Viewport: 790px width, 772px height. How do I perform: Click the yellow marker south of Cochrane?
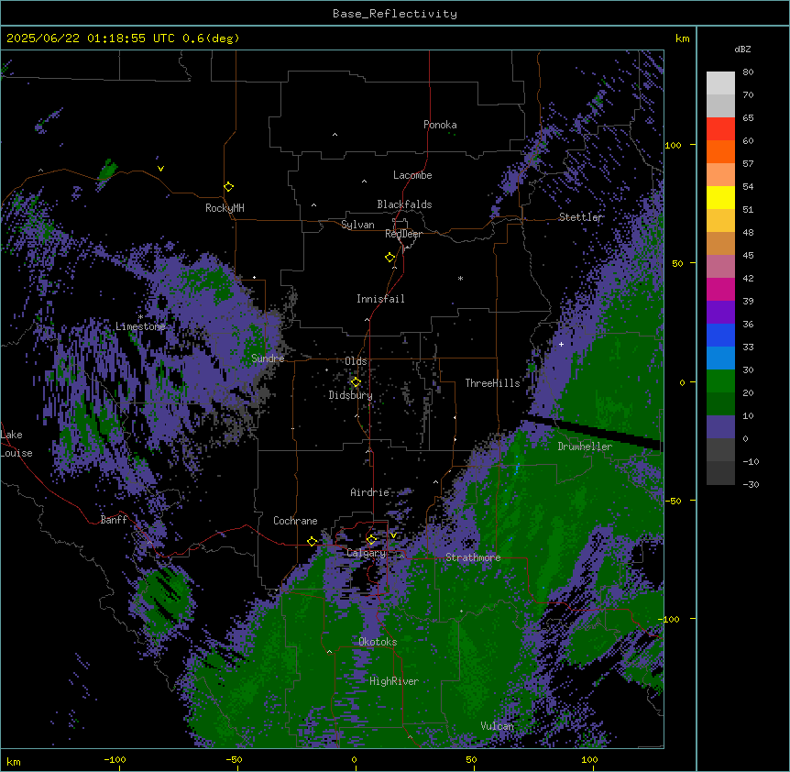312,542
